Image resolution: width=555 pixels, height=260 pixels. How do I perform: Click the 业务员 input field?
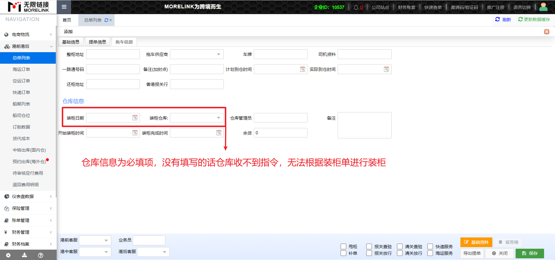149,240
